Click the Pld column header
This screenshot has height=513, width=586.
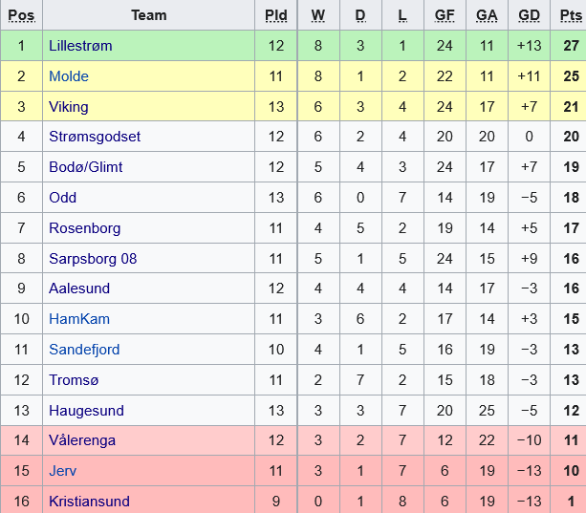click(275, 15)
